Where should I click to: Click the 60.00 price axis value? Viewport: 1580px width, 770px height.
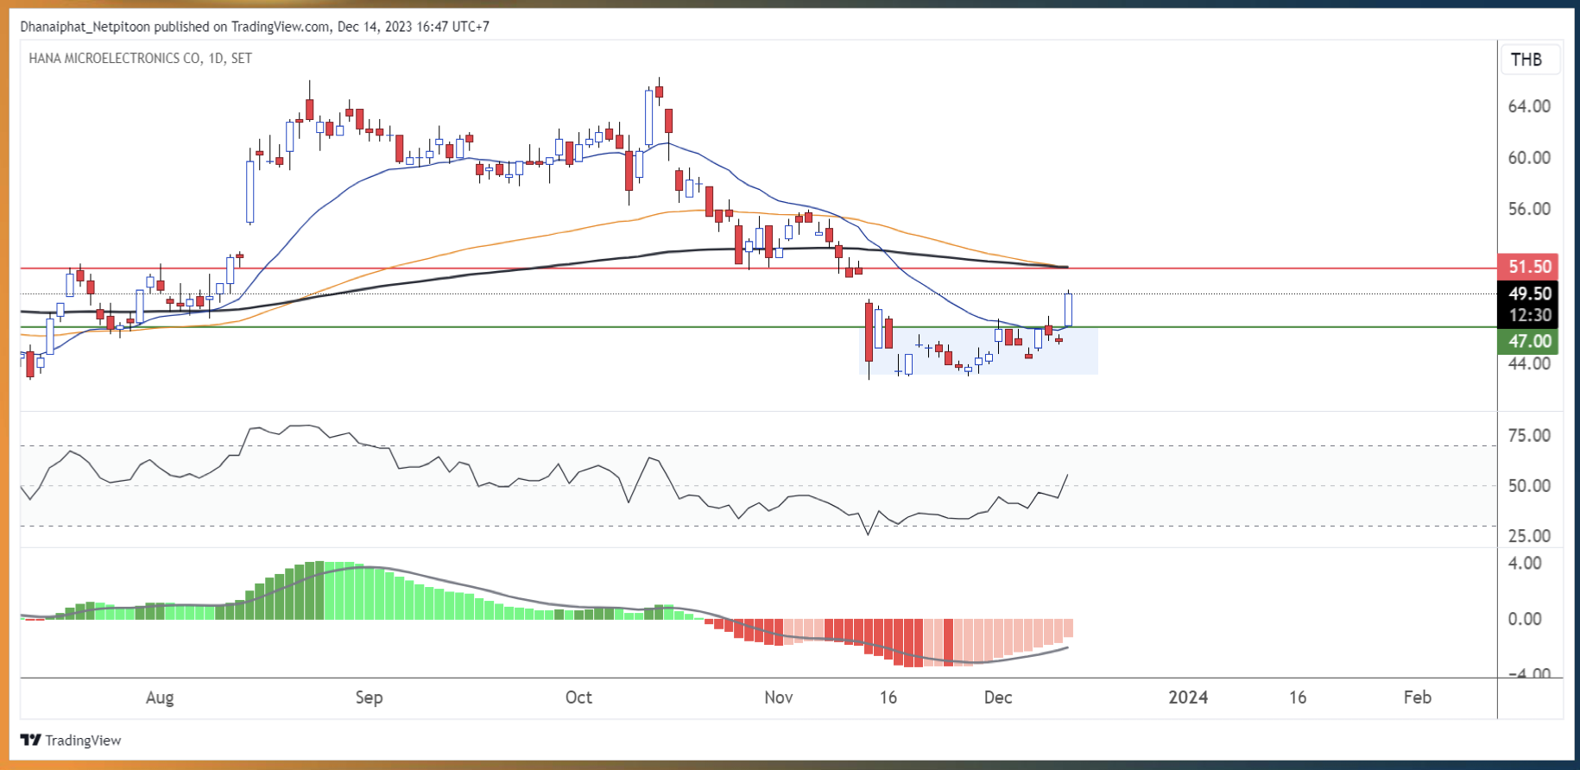(x=1529, y=158)
